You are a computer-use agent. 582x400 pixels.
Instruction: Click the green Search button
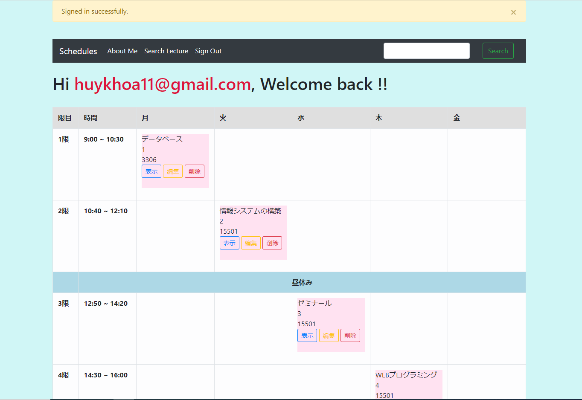498,51
